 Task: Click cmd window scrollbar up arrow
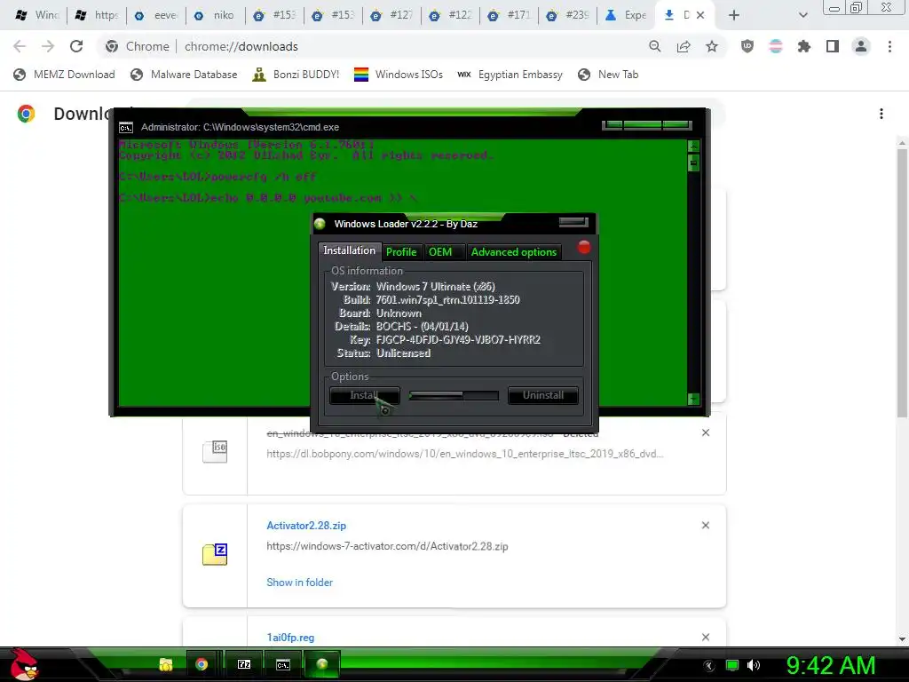click(693, 146)
